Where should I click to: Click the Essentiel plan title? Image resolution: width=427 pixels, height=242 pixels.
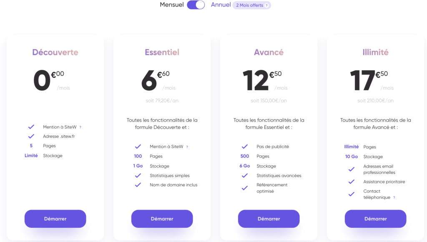pyautogui.click(x=162, y=52)
